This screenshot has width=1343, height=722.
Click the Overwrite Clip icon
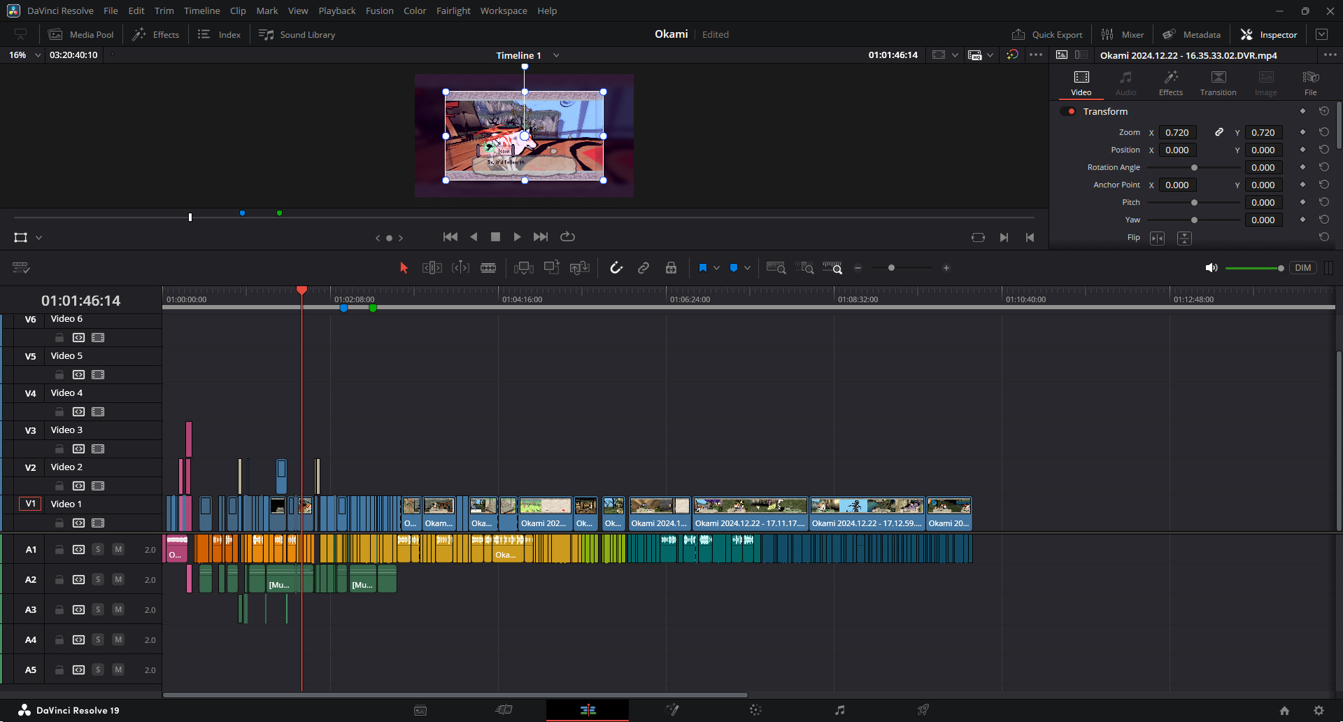point(552,267)
